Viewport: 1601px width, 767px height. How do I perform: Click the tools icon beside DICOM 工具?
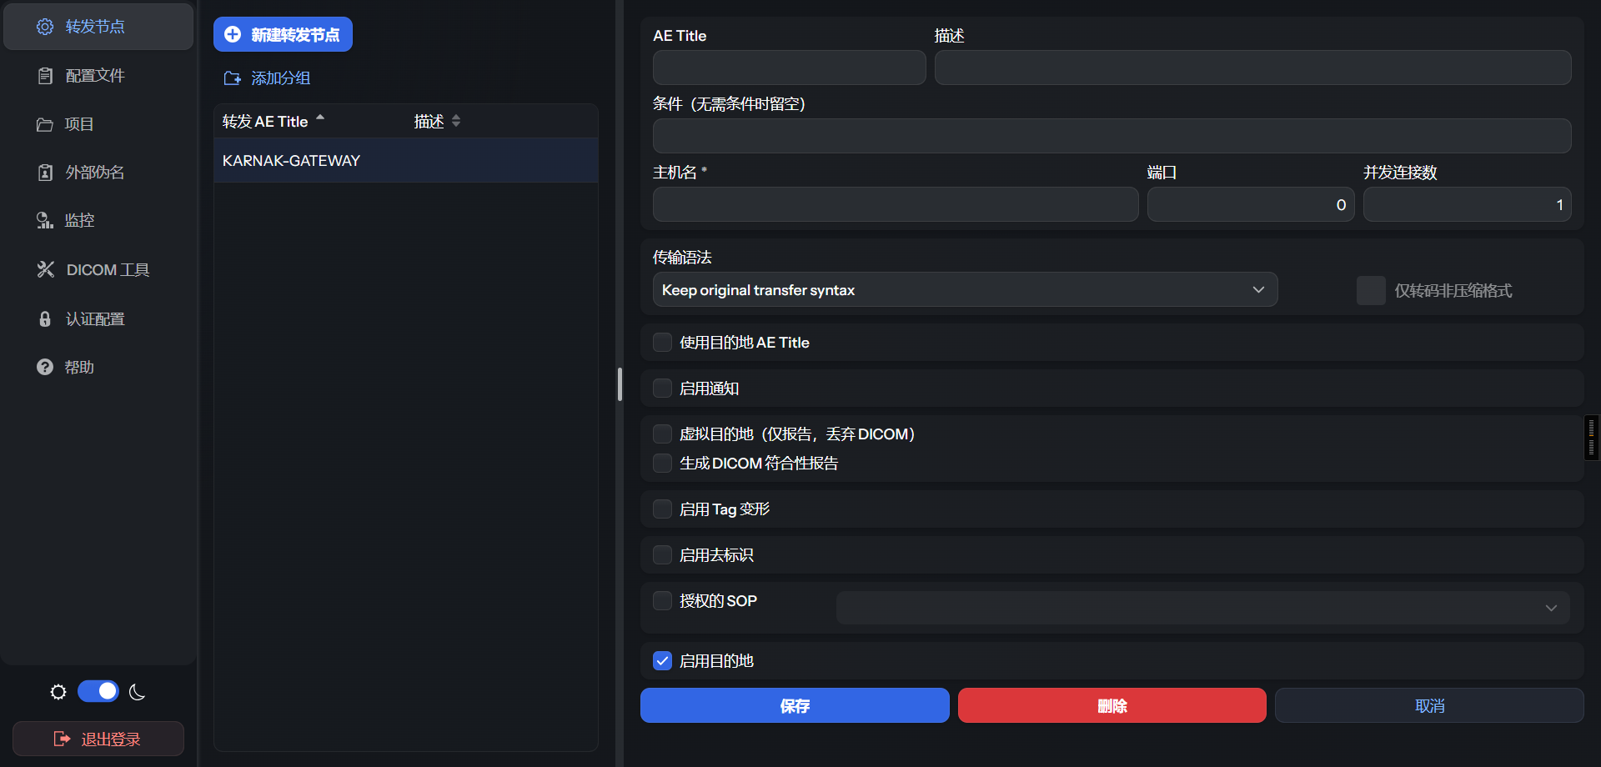(46, 269)
